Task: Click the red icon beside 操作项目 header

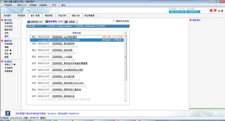Action: tap(2, 20)
